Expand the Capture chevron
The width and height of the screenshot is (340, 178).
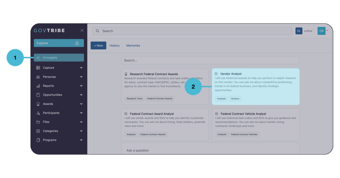[81, 68]
